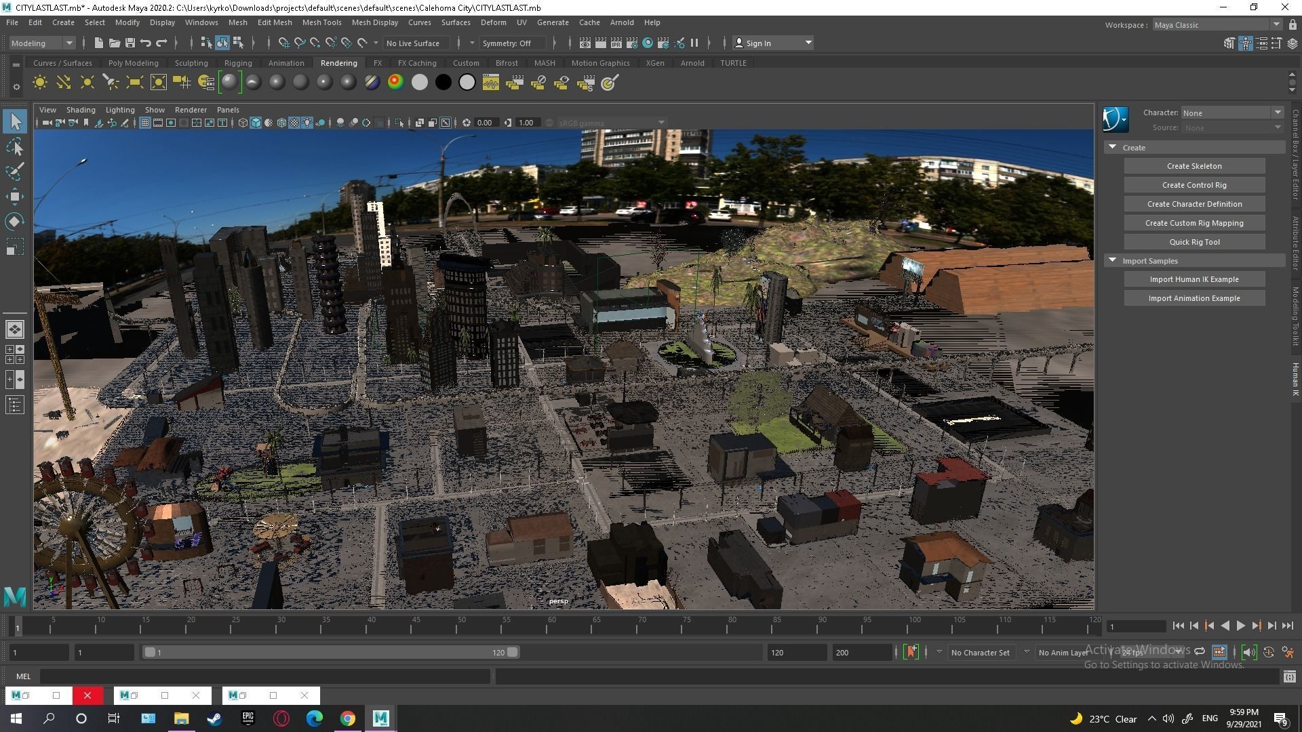This screenshot has width=1302, height=732.
Task: Toggle smooth shade all in viewport
Action: [x=256, y=123]
